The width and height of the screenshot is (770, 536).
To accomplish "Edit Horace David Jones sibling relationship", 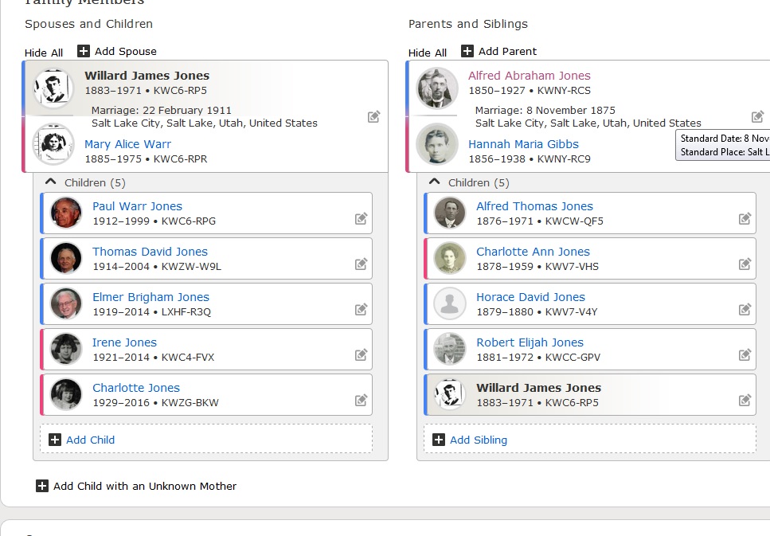I will tap(745, 310).
